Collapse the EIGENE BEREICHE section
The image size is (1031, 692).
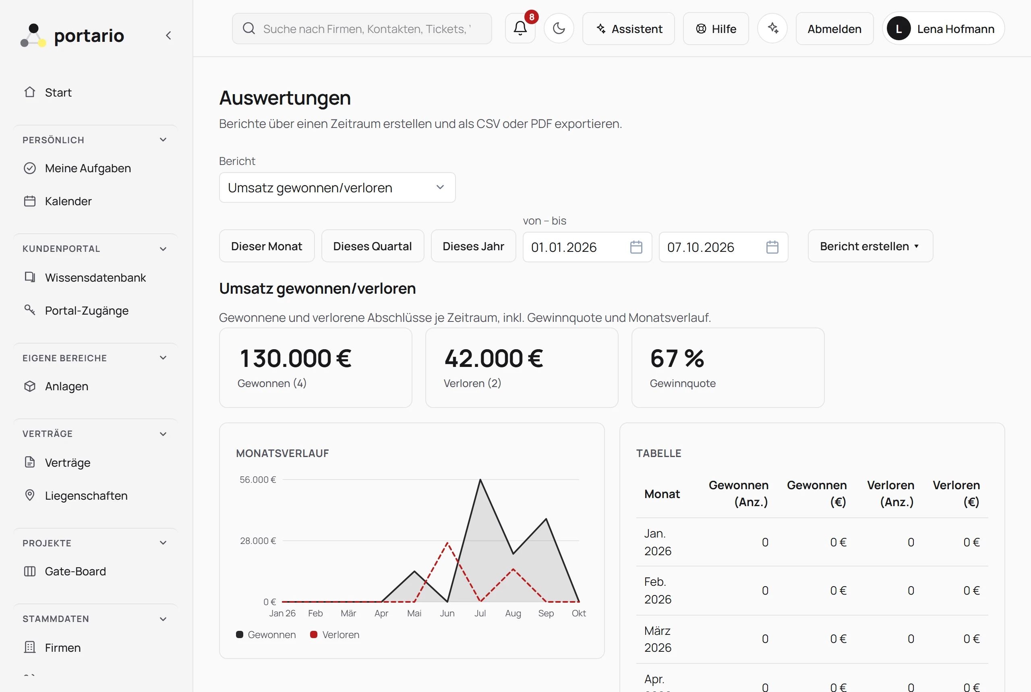point(163,358)
